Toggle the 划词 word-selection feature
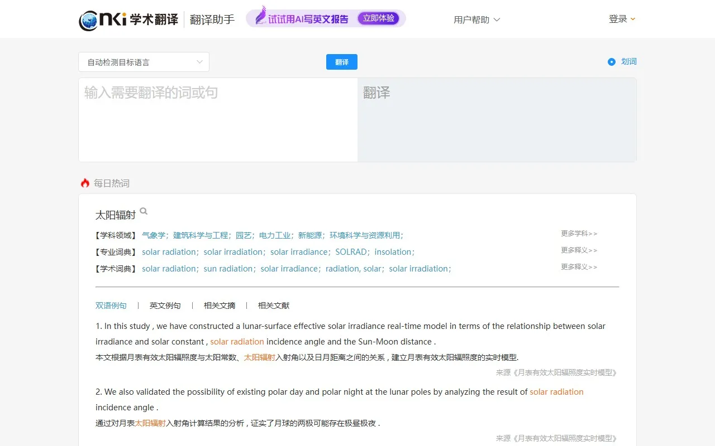715x446 pixels. pyautogui.click(x=629, y=61)
